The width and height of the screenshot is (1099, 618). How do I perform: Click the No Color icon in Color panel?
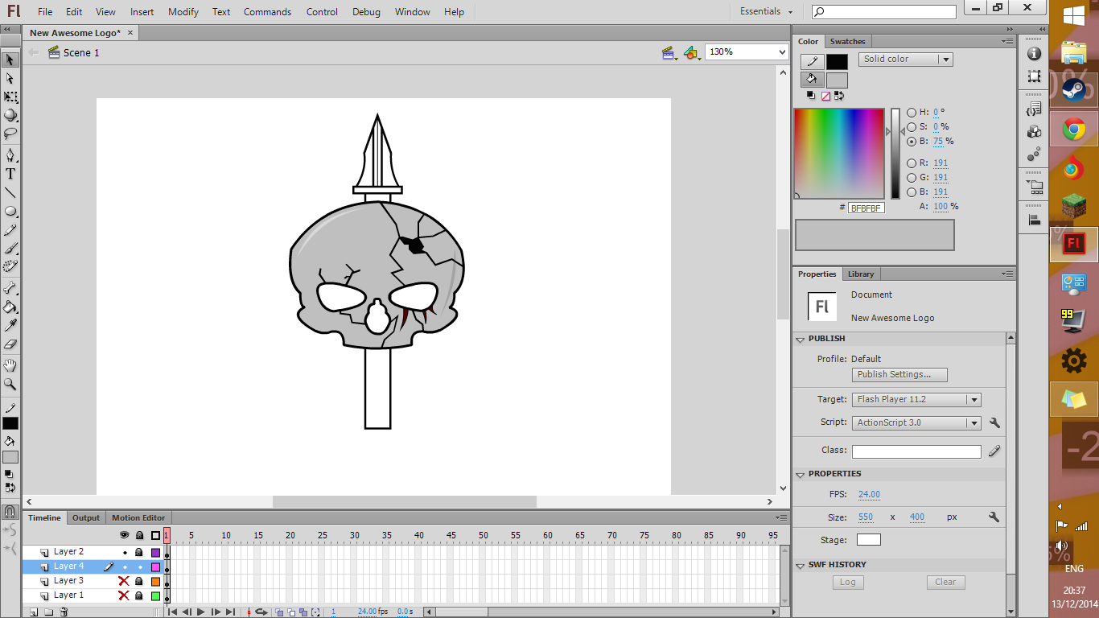pos(825,96)
